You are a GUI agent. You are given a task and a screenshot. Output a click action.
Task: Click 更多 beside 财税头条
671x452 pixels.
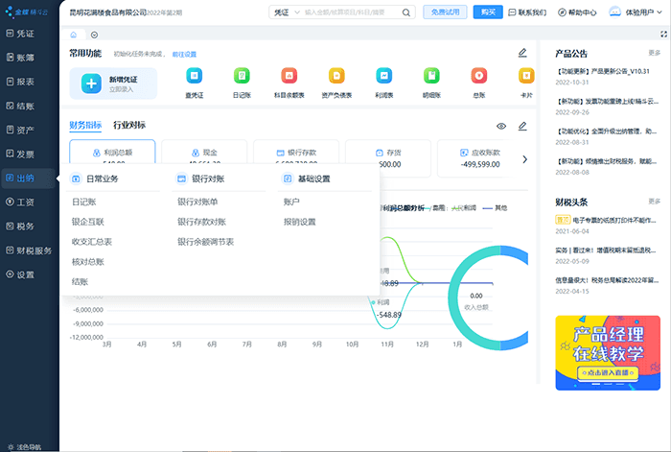(655, 201)
